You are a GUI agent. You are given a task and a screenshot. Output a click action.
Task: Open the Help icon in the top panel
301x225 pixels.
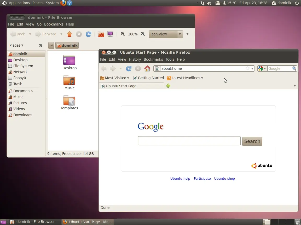tap(70, 3)
